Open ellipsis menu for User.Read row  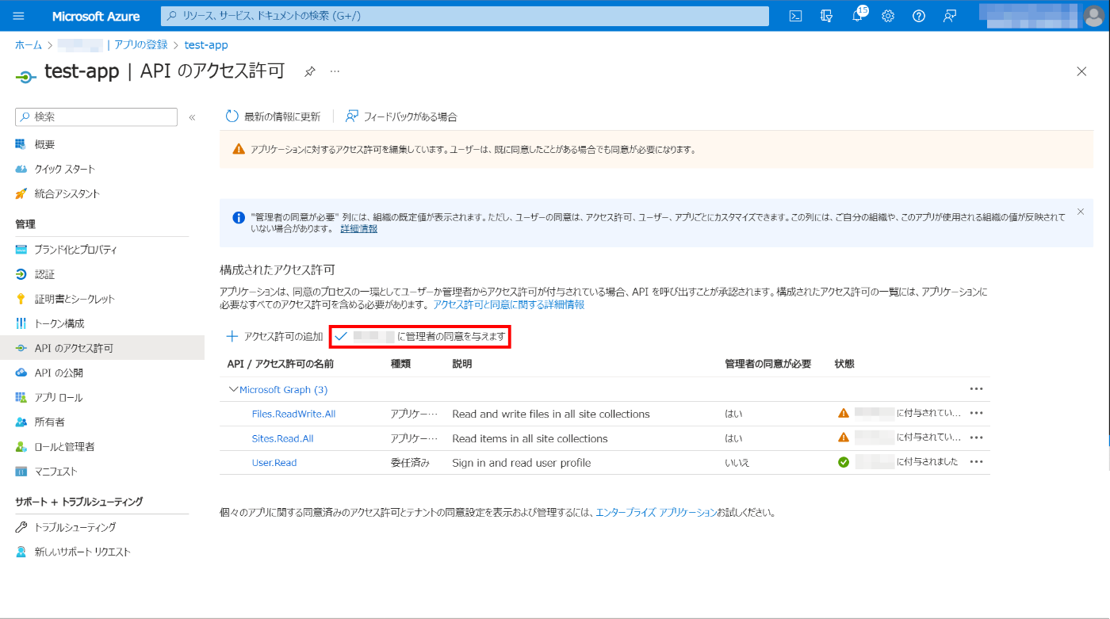tap(976, 462)
